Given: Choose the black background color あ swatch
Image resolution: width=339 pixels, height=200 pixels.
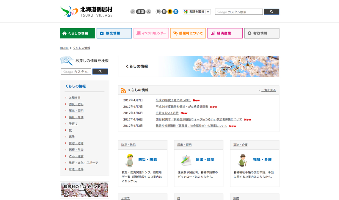Looking at the screenshot, I should coord(164,12).
